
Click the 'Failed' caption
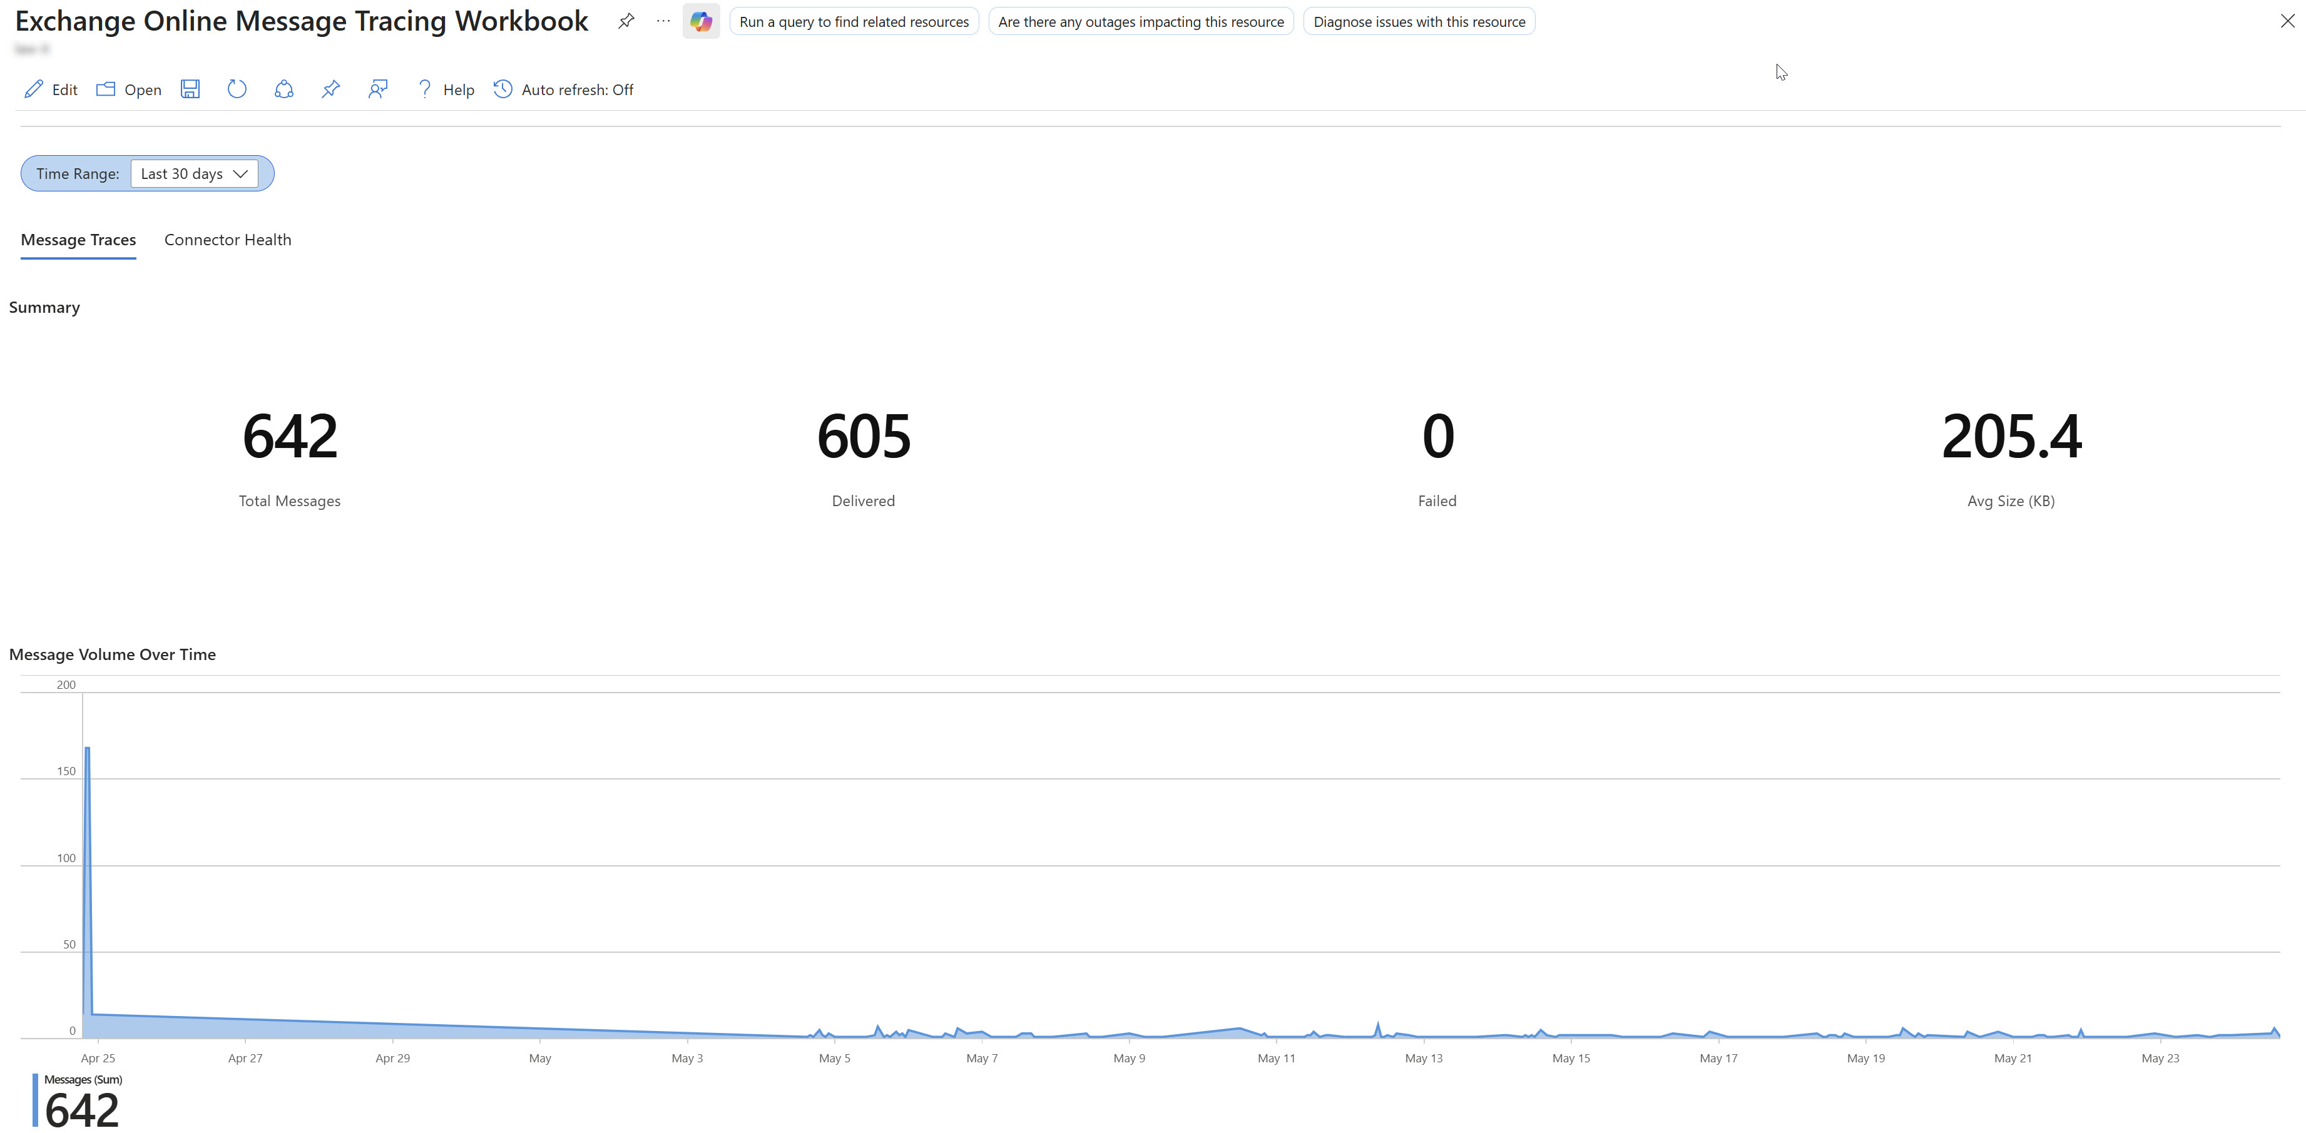(x=1437, y=501)
